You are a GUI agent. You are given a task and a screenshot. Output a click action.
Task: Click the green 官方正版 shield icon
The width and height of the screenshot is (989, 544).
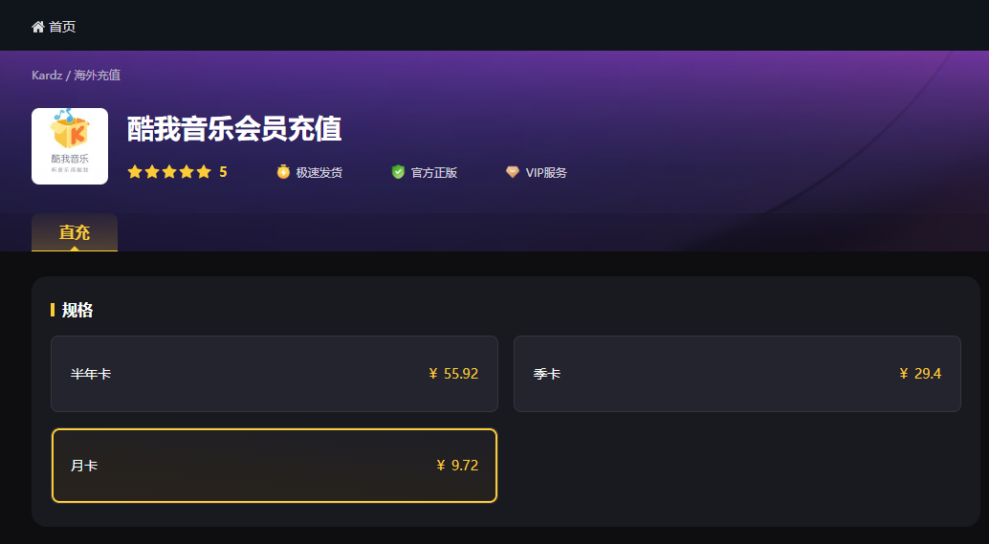pyautogui.click(x=398, y=171)
